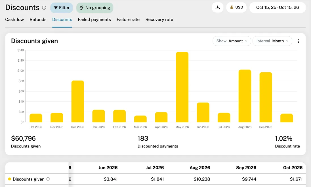Change the USD currency selector
Viewport: 311px width, 187px height.
coord(236,8)
